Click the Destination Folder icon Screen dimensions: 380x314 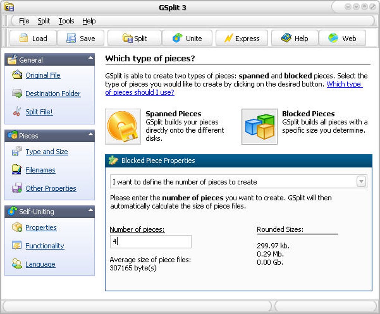[x=17, y=93]
